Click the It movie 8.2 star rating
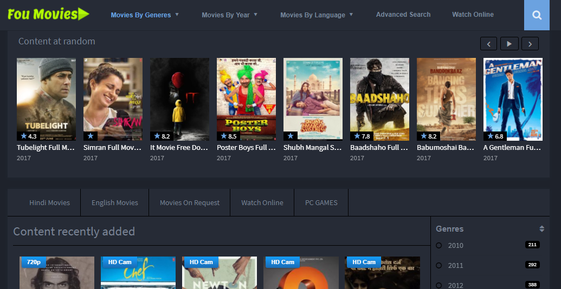Image resolution: width=561 pixels, height=289 pixels. (162, 136)
